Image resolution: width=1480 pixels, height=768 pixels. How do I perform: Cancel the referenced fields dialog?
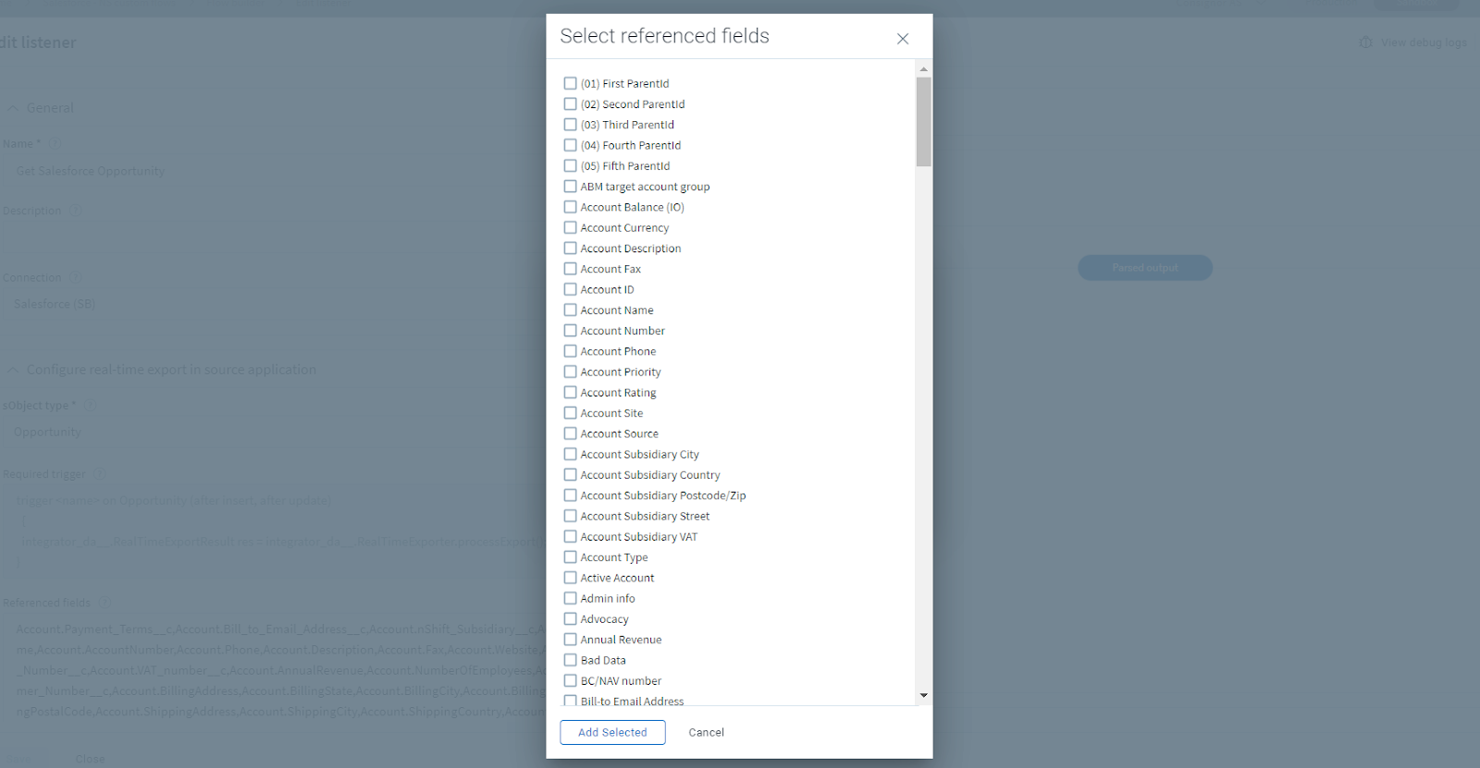point(707,732)
